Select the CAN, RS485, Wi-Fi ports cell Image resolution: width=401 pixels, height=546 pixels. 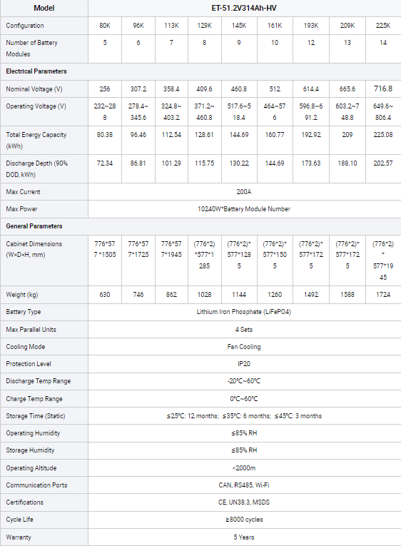pos(243,485)
